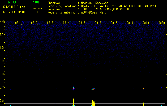Click the Receiver label
Image resolution: width=167 pixels, height=106 pixels.
pyautogui.click(x=54, y=9)
